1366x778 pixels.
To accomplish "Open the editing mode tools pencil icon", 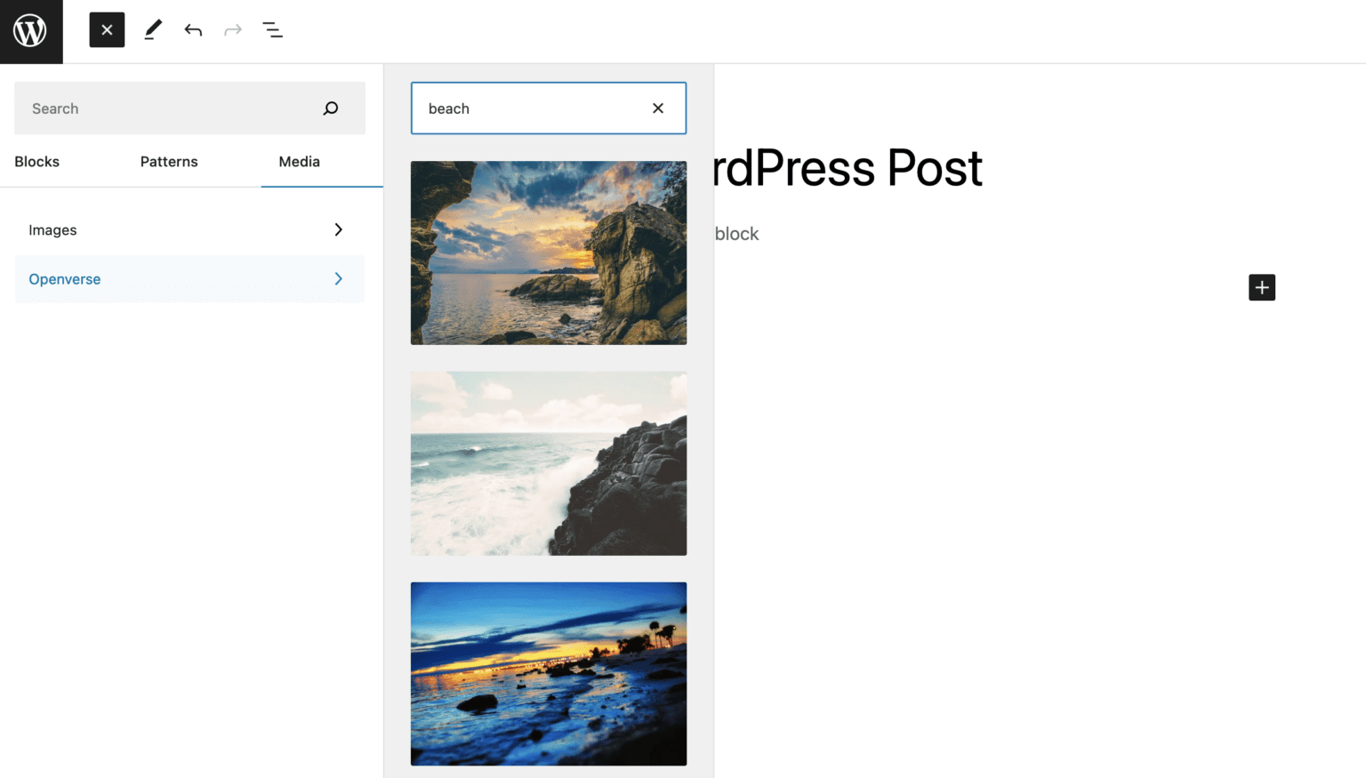I will click(x=152, y=29).
